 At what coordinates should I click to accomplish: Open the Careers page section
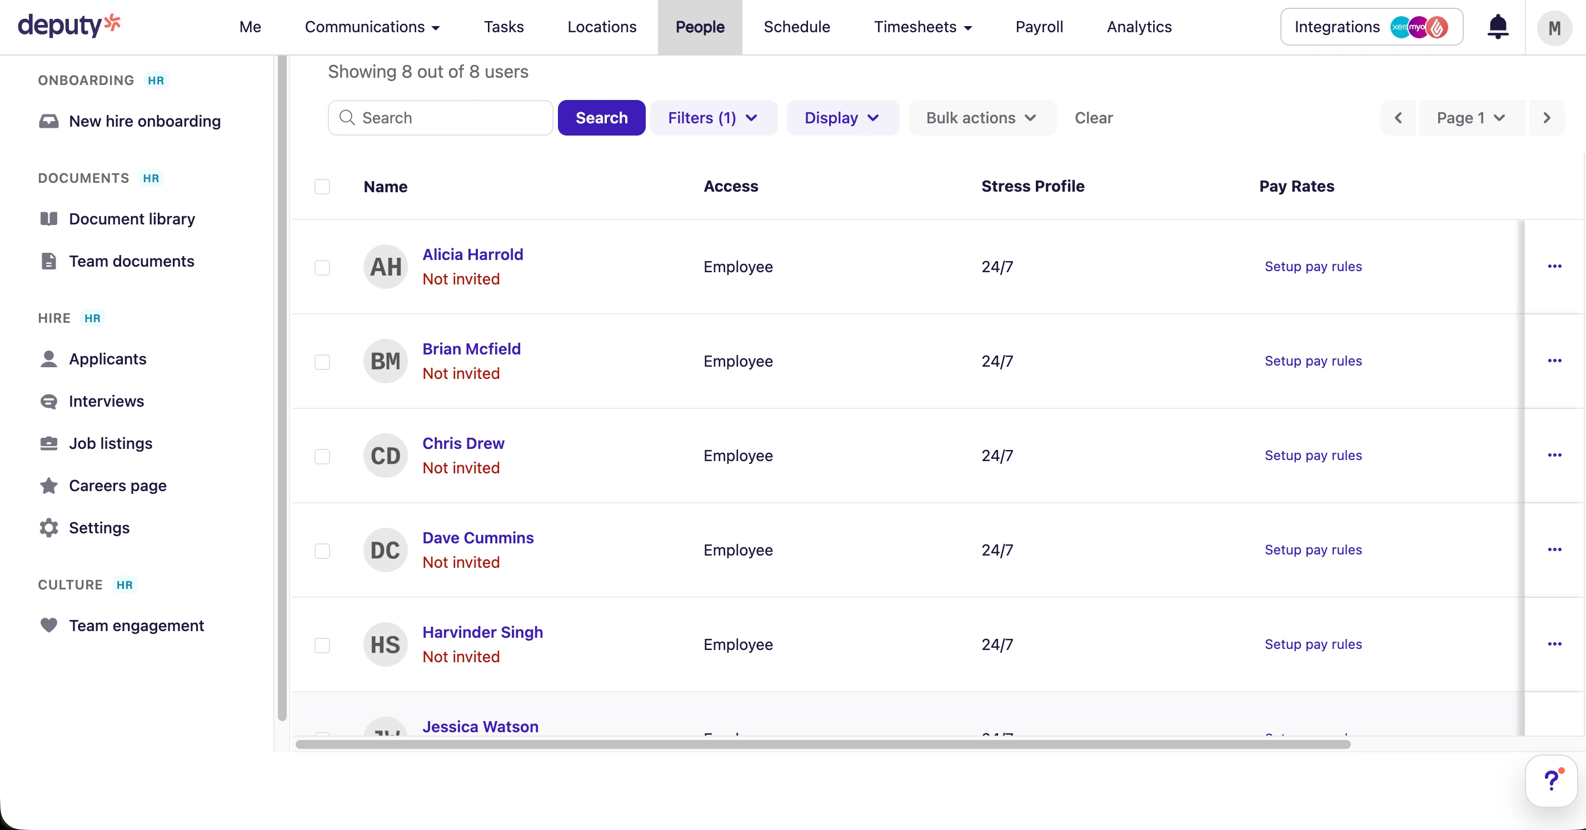tap(118, 485)
